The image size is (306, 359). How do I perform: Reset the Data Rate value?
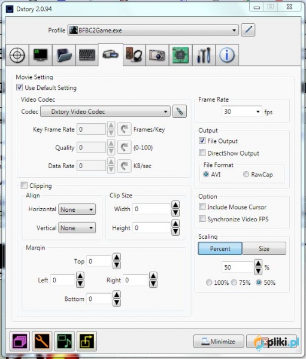(124, 166)
